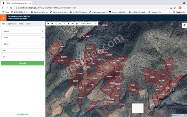The image size is (187, 117).
Task: Click the locate crosshair icon
Action: pos(60,24)
